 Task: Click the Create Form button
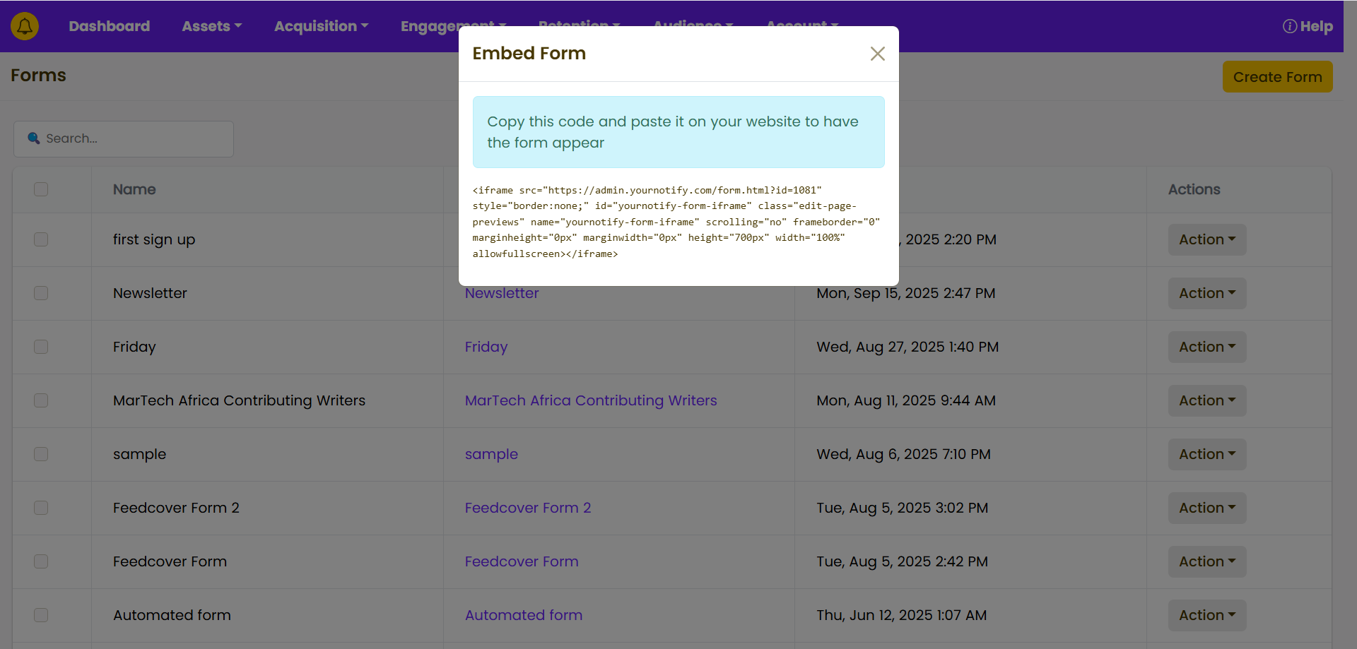click(x=1277, y=77)
